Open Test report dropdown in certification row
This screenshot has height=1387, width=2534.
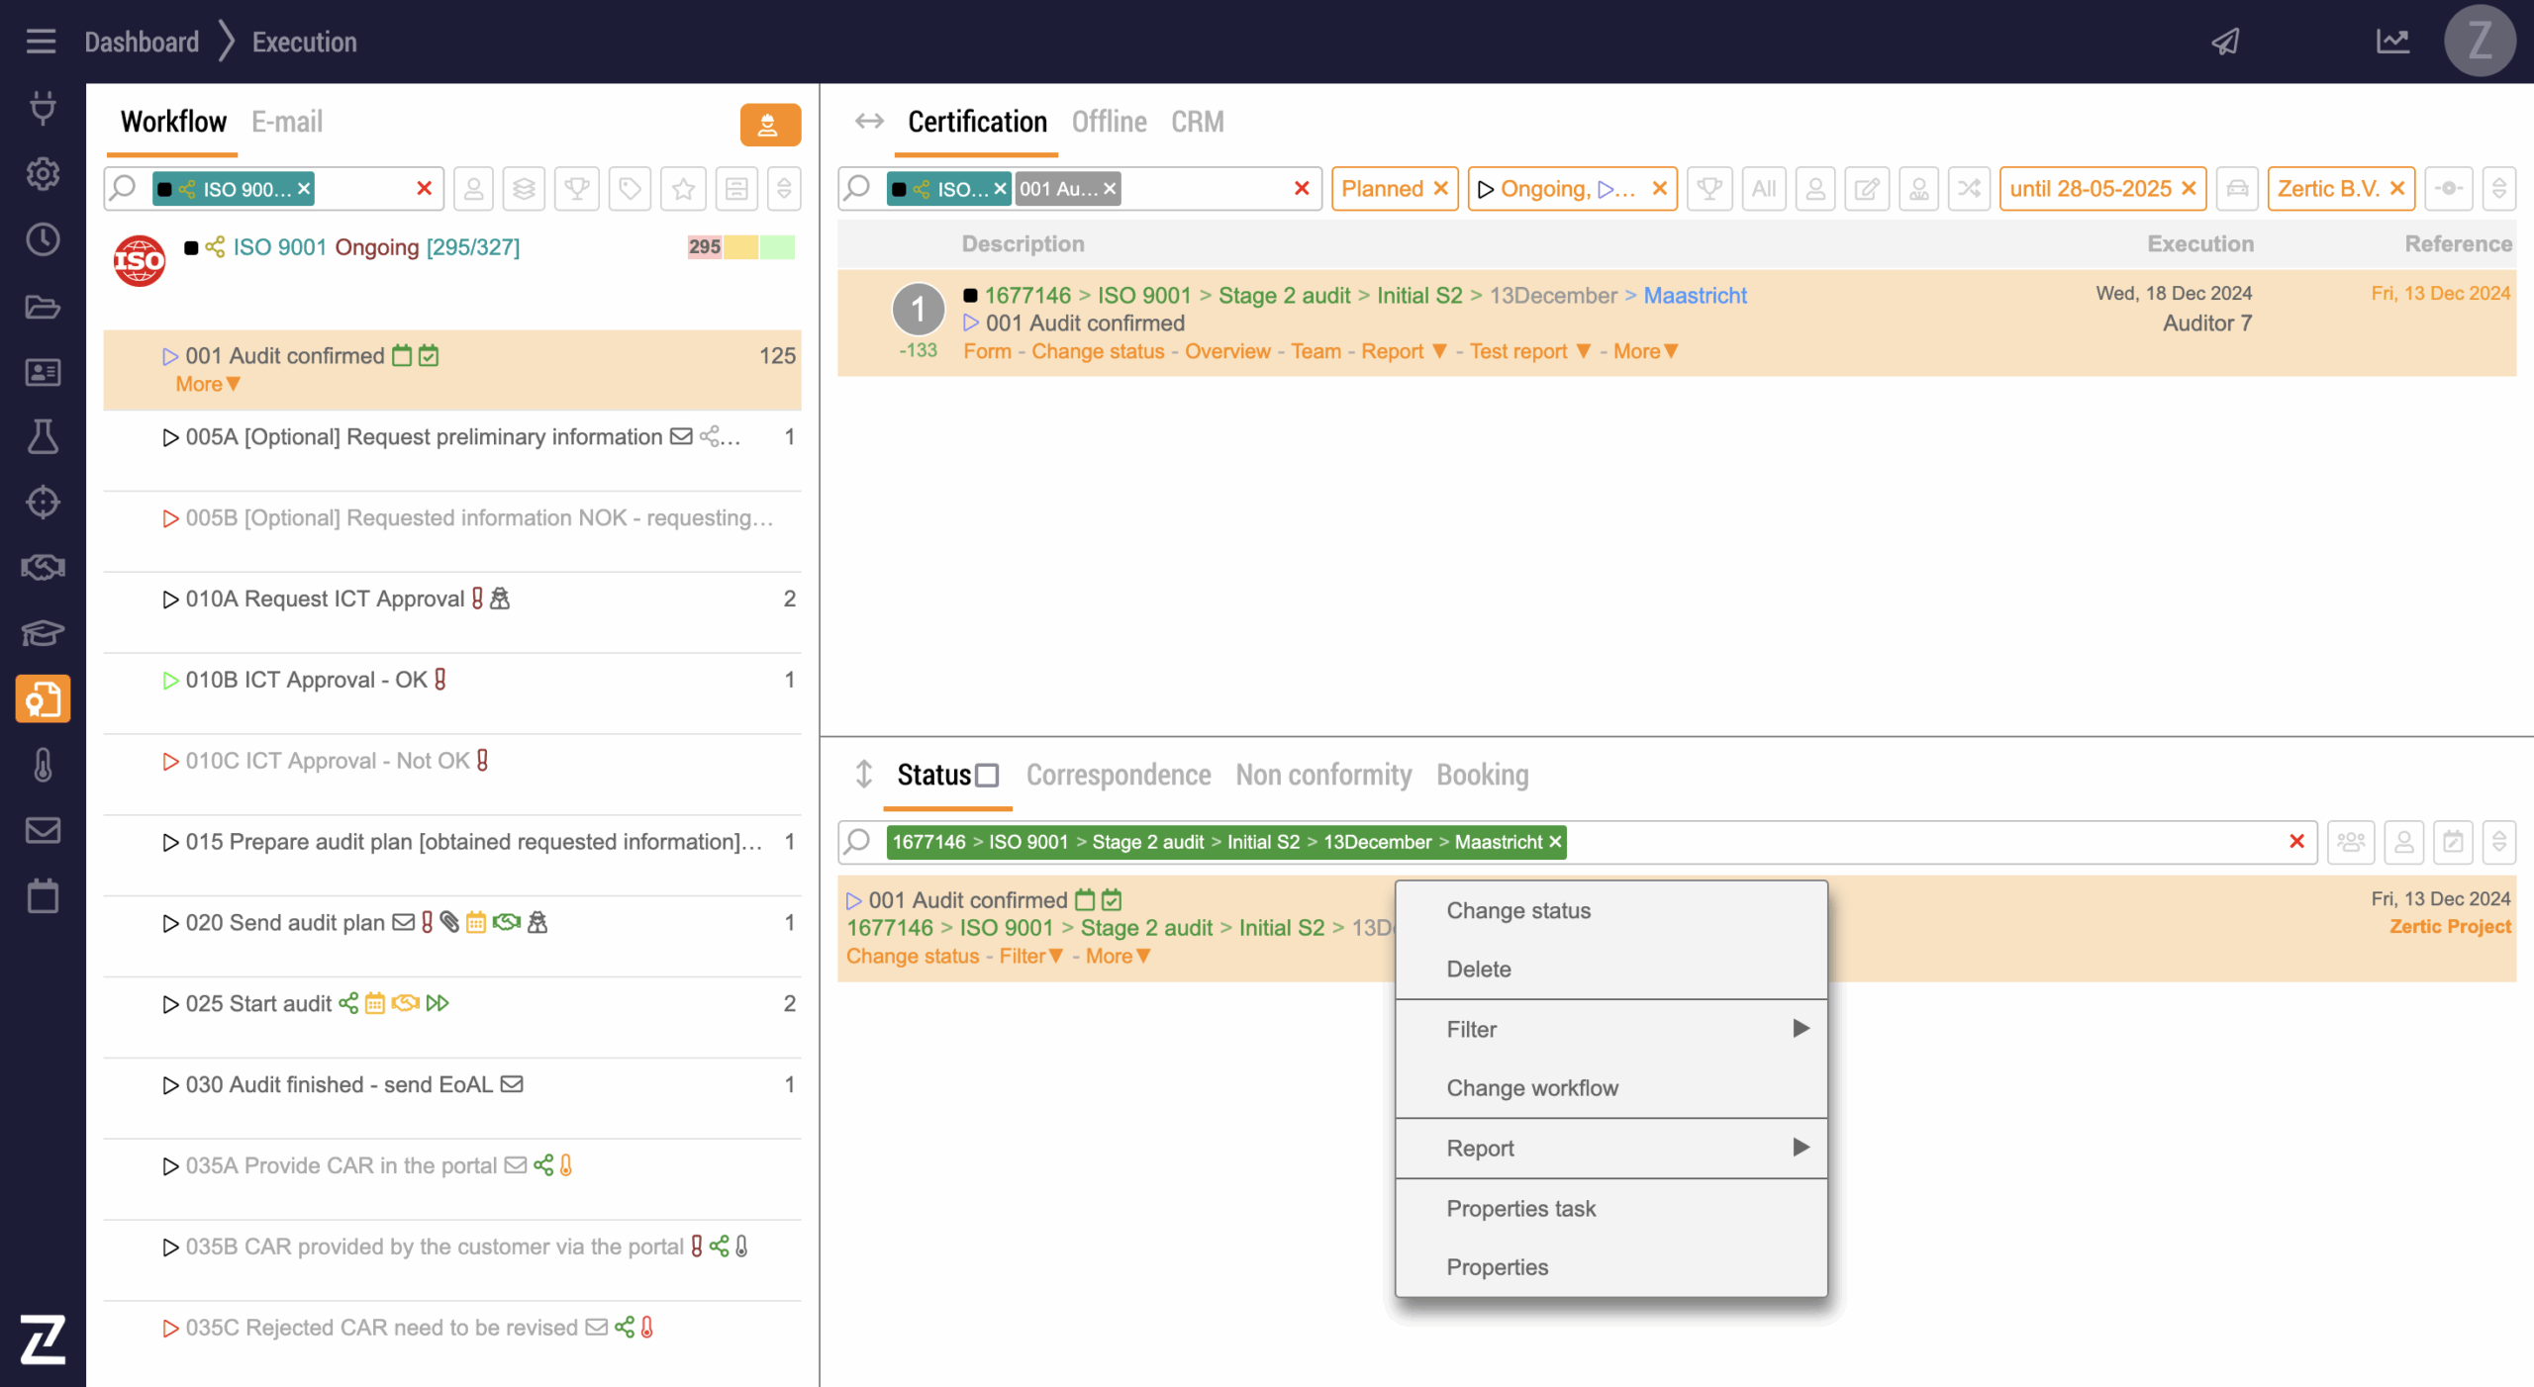point(1529,352)
